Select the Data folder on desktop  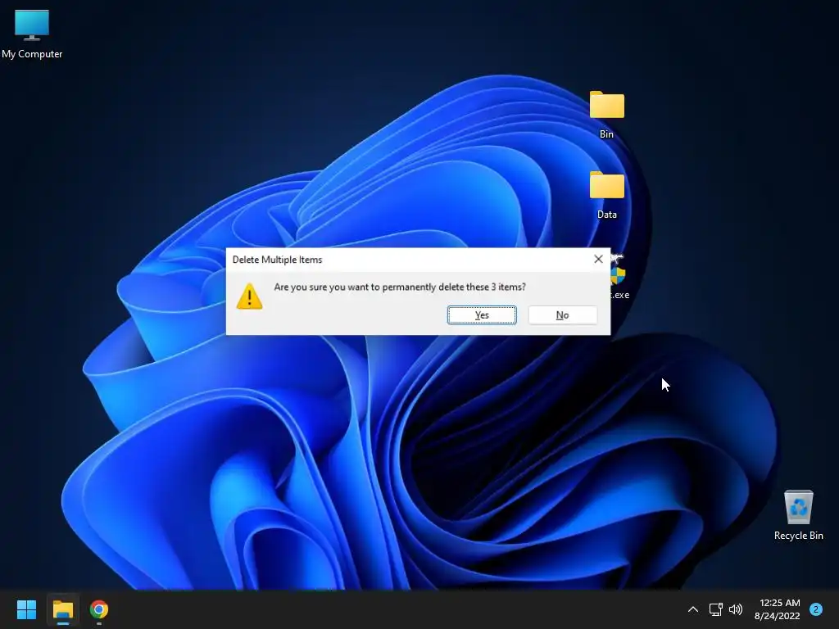607,195
